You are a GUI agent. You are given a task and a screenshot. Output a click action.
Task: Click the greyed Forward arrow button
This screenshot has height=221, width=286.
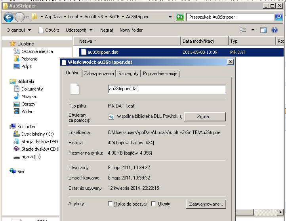(19, 17)
